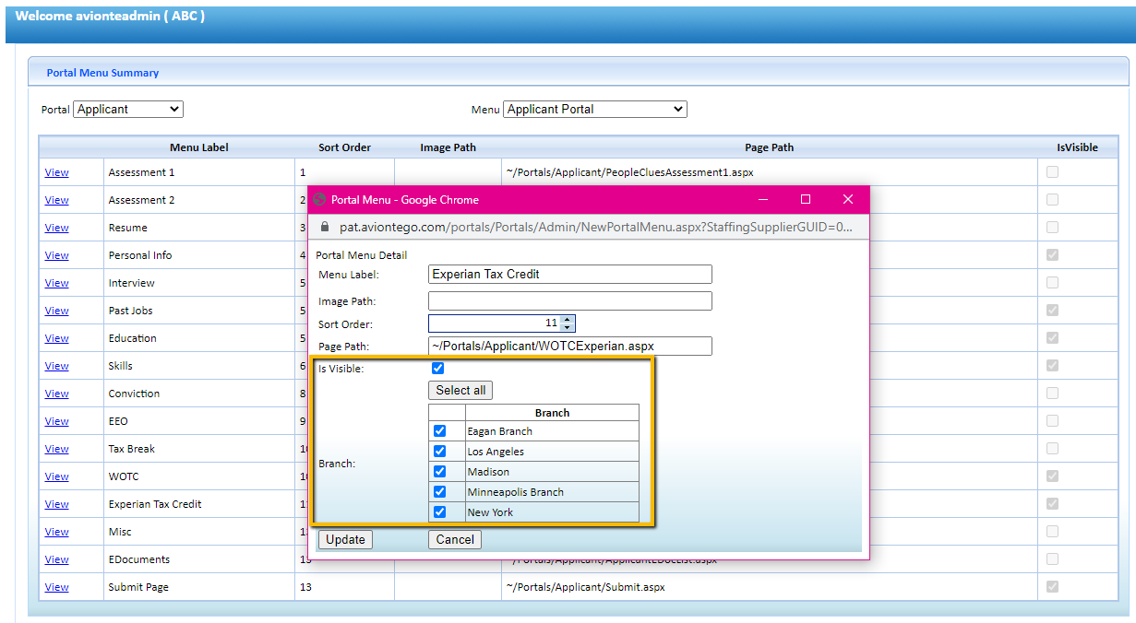Click the popup address bar URL

(x=594, y=227)
